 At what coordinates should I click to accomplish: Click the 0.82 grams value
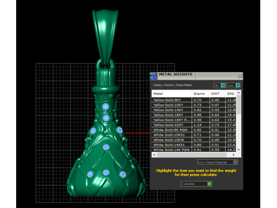[x=197, y=110]
